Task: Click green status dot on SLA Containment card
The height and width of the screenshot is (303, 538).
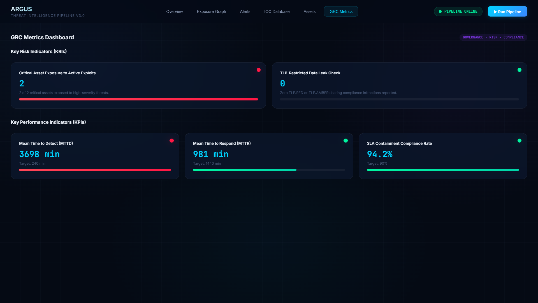Action: point(520,141)
